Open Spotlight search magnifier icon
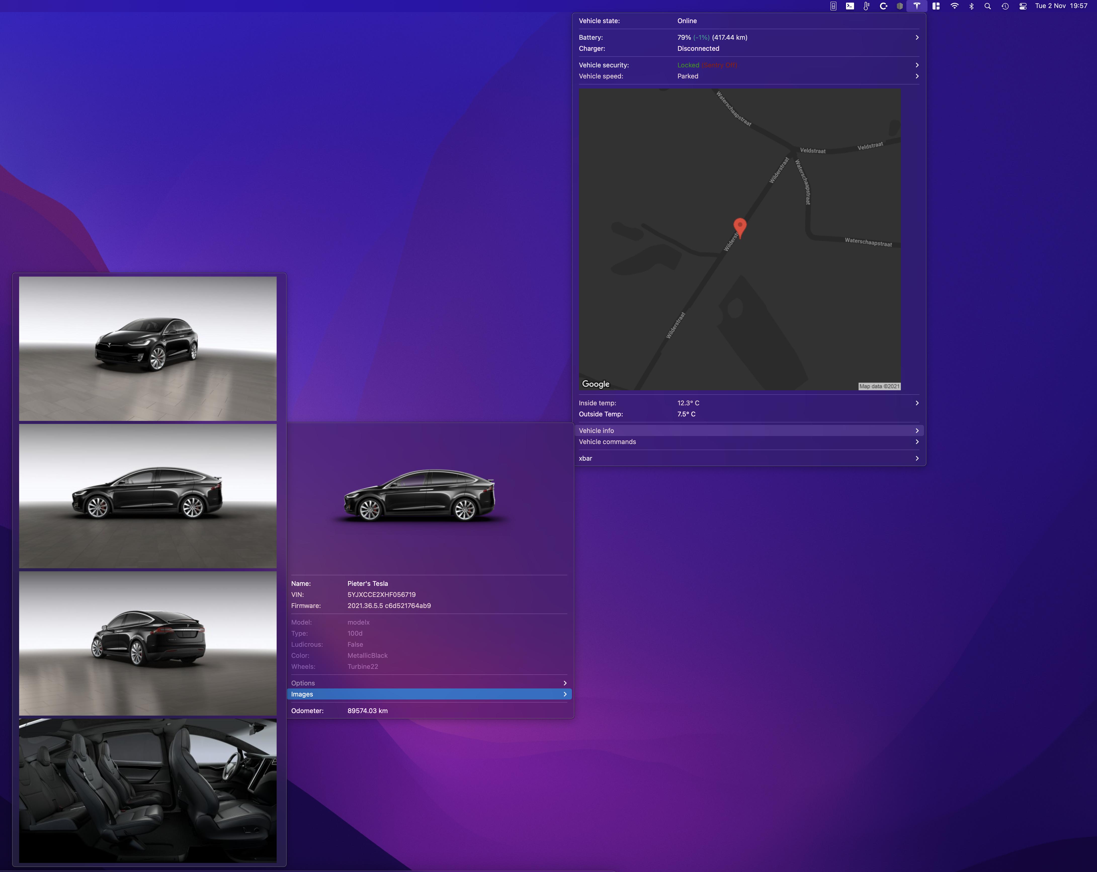The image size is (1097, 872). click(x=988, y=6)
